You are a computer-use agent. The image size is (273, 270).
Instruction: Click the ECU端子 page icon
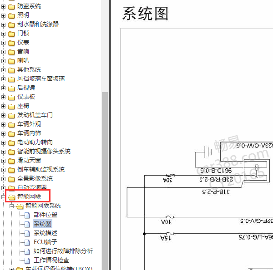click(27, 242)
